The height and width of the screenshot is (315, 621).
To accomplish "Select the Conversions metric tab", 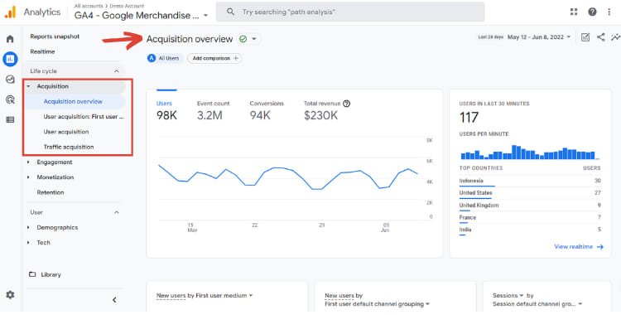I will 267,110.
